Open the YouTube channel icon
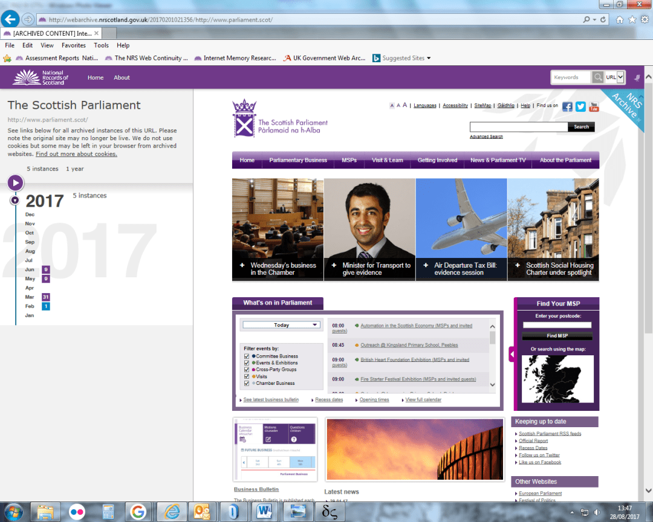The height and width of the screenshot is (522, 653). pos(594,106)
